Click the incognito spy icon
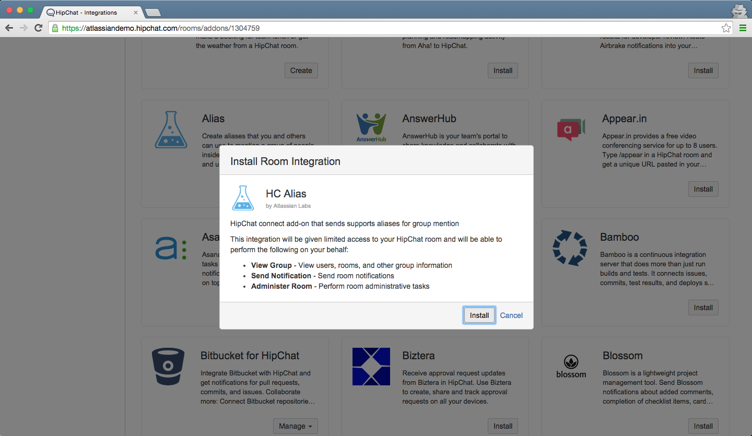The height and width of the screenshot is (436, 752). tap(738, 10)
